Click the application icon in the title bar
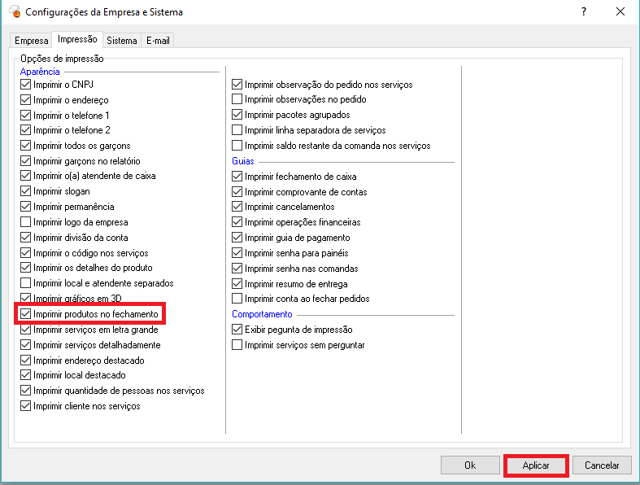The height and width of the screenshot is (485, 640). tap(14, 12)
